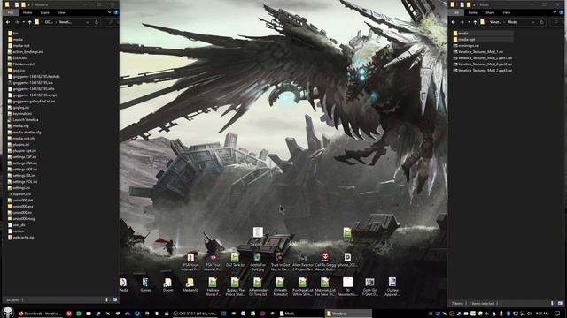Open the File tab in Mods window
The width and height of the screenshot is (567, 318).
[x=456, y=12]
